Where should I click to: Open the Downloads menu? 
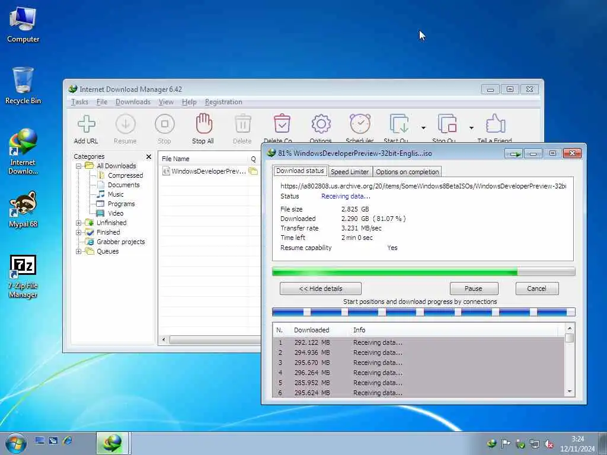133,102
